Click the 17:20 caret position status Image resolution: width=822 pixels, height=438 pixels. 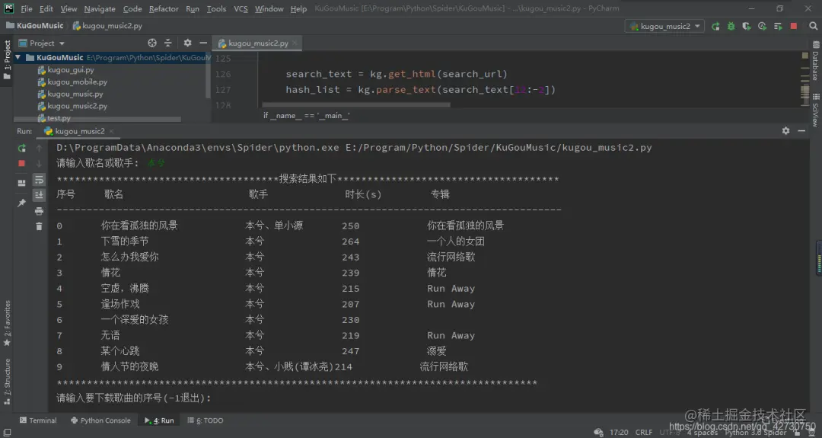pos(619,433)
